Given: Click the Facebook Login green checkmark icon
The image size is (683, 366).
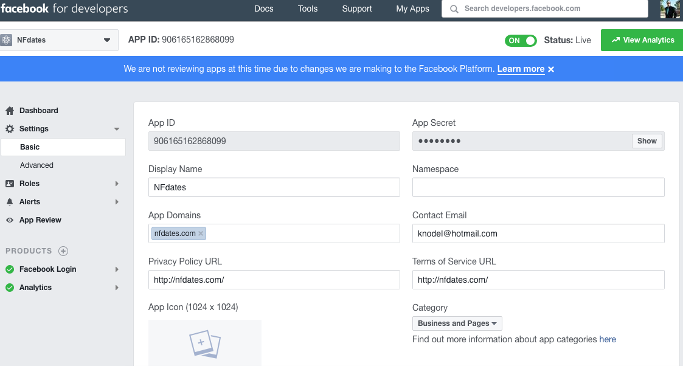Looking at the screenshot, I should tap(10, 269).
